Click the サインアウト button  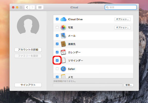[28, 85]
